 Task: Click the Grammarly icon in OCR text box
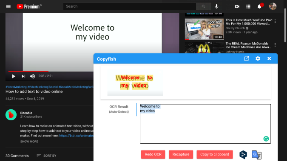pyautogui.click(x=266, y=139)
